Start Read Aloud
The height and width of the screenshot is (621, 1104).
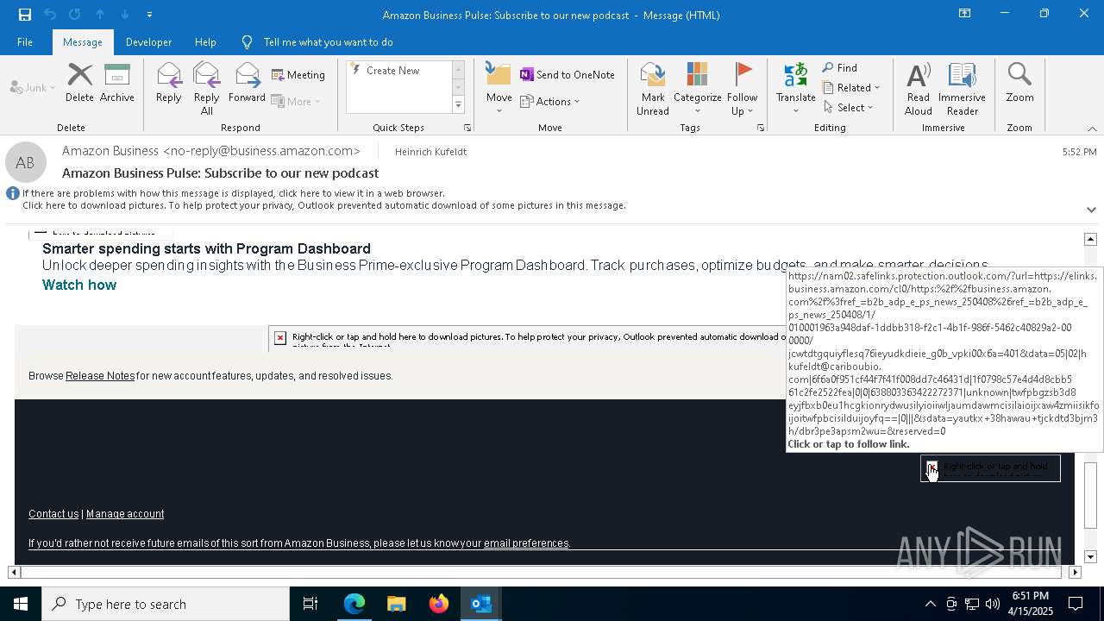point(919,88)
